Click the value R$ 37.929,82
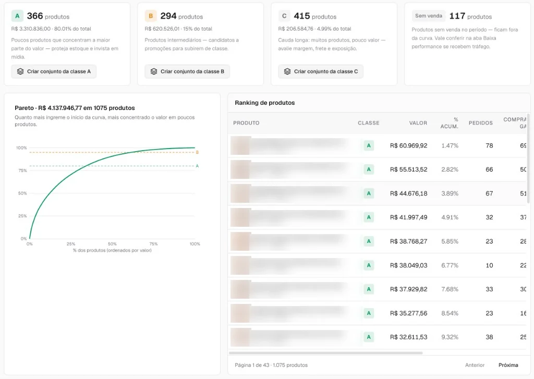The image size is (534, 379). [409, 289]
